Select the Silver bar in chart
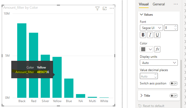Image resolution: width=186 pixels, height=108 pixels. point(45,76)
